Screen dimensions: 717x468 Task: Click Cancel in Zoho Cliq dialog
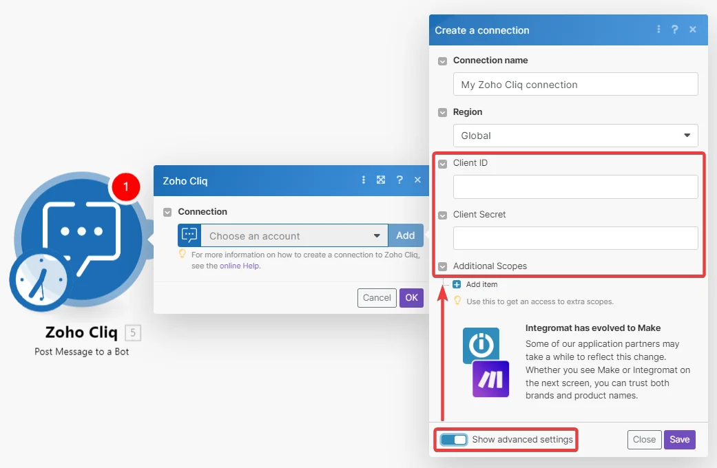tap(377, 298)
